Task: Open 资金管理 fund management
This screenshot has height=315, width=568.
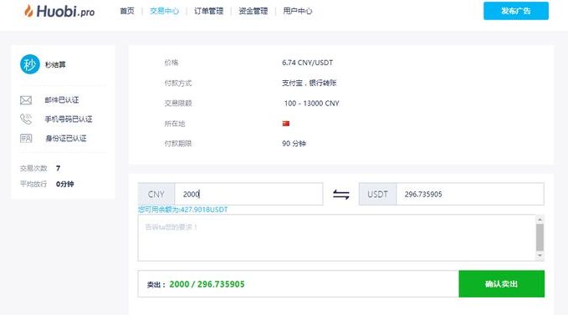Action: pos(253,11)
